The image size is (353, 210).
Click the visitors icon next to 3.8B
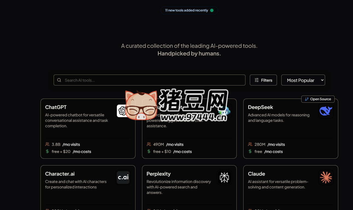point(47,144)
